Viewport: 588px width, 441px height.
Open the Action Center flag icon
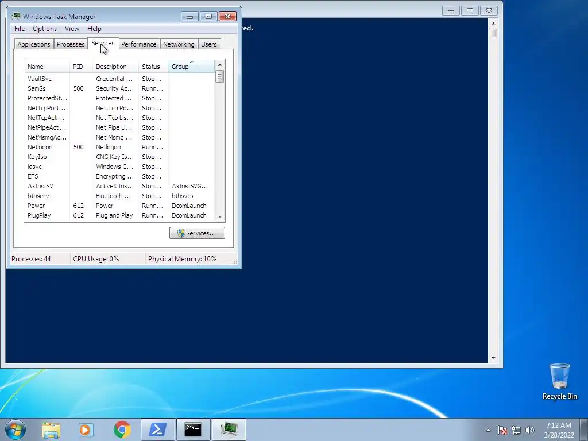(502, 430)
